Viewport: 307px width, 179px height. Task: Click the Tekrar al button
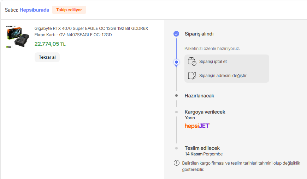pyautogui.click(x=47, y=57)
